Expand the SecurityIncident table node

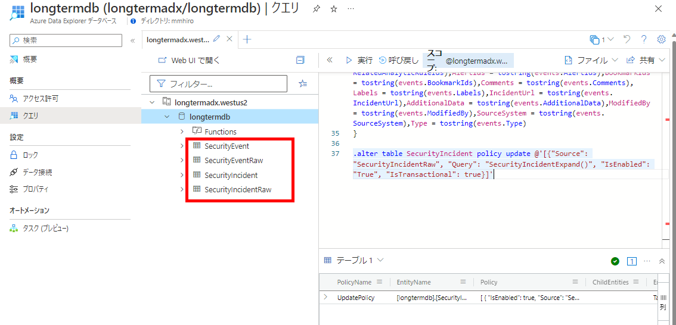click(182, 175)
